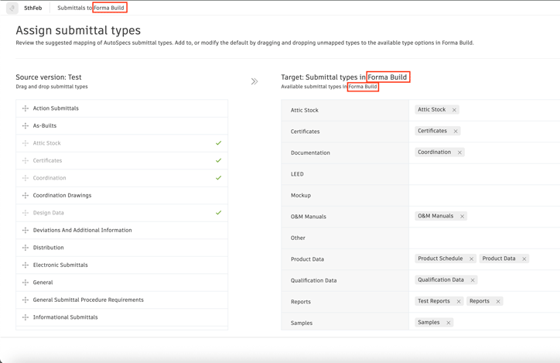Click the Submittals to Forma Build breadcrumb
Viewport: 560px width, 363px height.
coord(90,8)
